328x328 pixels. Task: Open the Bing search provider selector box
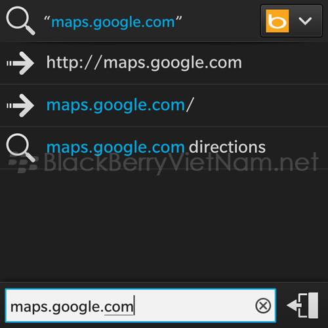coord(291,21)
